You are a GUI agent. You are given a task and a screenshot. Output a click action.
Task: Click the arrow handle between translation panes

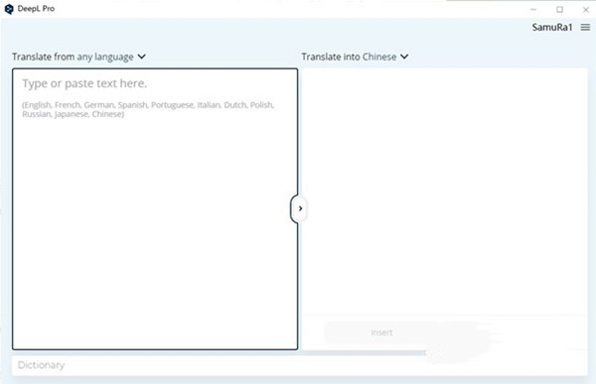pyautogui.click(x=300, y=208)
